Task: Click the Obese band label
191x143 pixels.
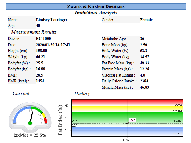Action: point(179,105)
